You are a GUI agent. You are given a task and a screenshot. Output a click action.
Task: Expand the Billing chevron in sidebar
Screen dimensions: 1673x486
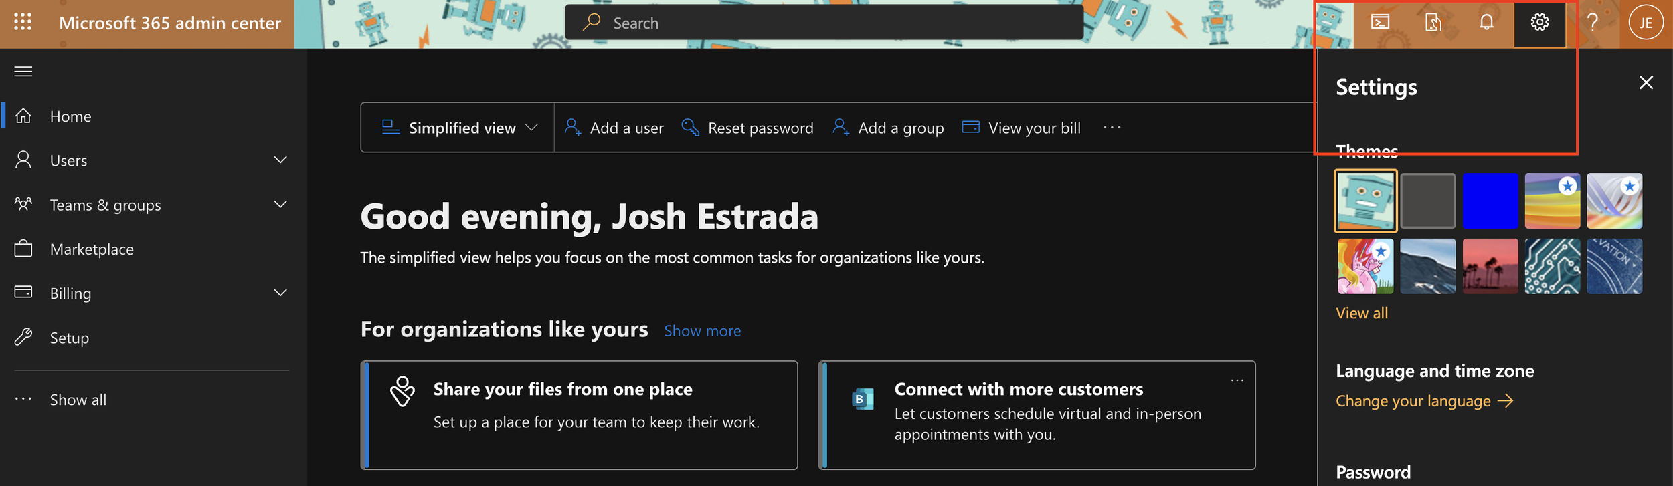coord(280,293)
